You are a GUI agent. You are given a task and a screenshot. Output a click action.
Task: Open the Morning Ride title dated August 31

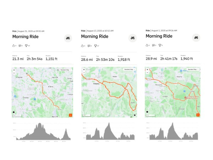tap(26, 36)
